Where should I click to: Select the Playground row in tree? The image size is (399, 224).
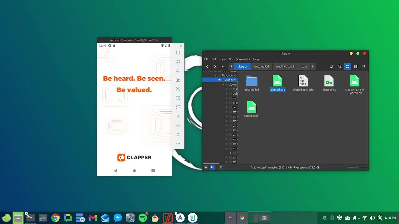pyautogui.click(x=220, y=75)
